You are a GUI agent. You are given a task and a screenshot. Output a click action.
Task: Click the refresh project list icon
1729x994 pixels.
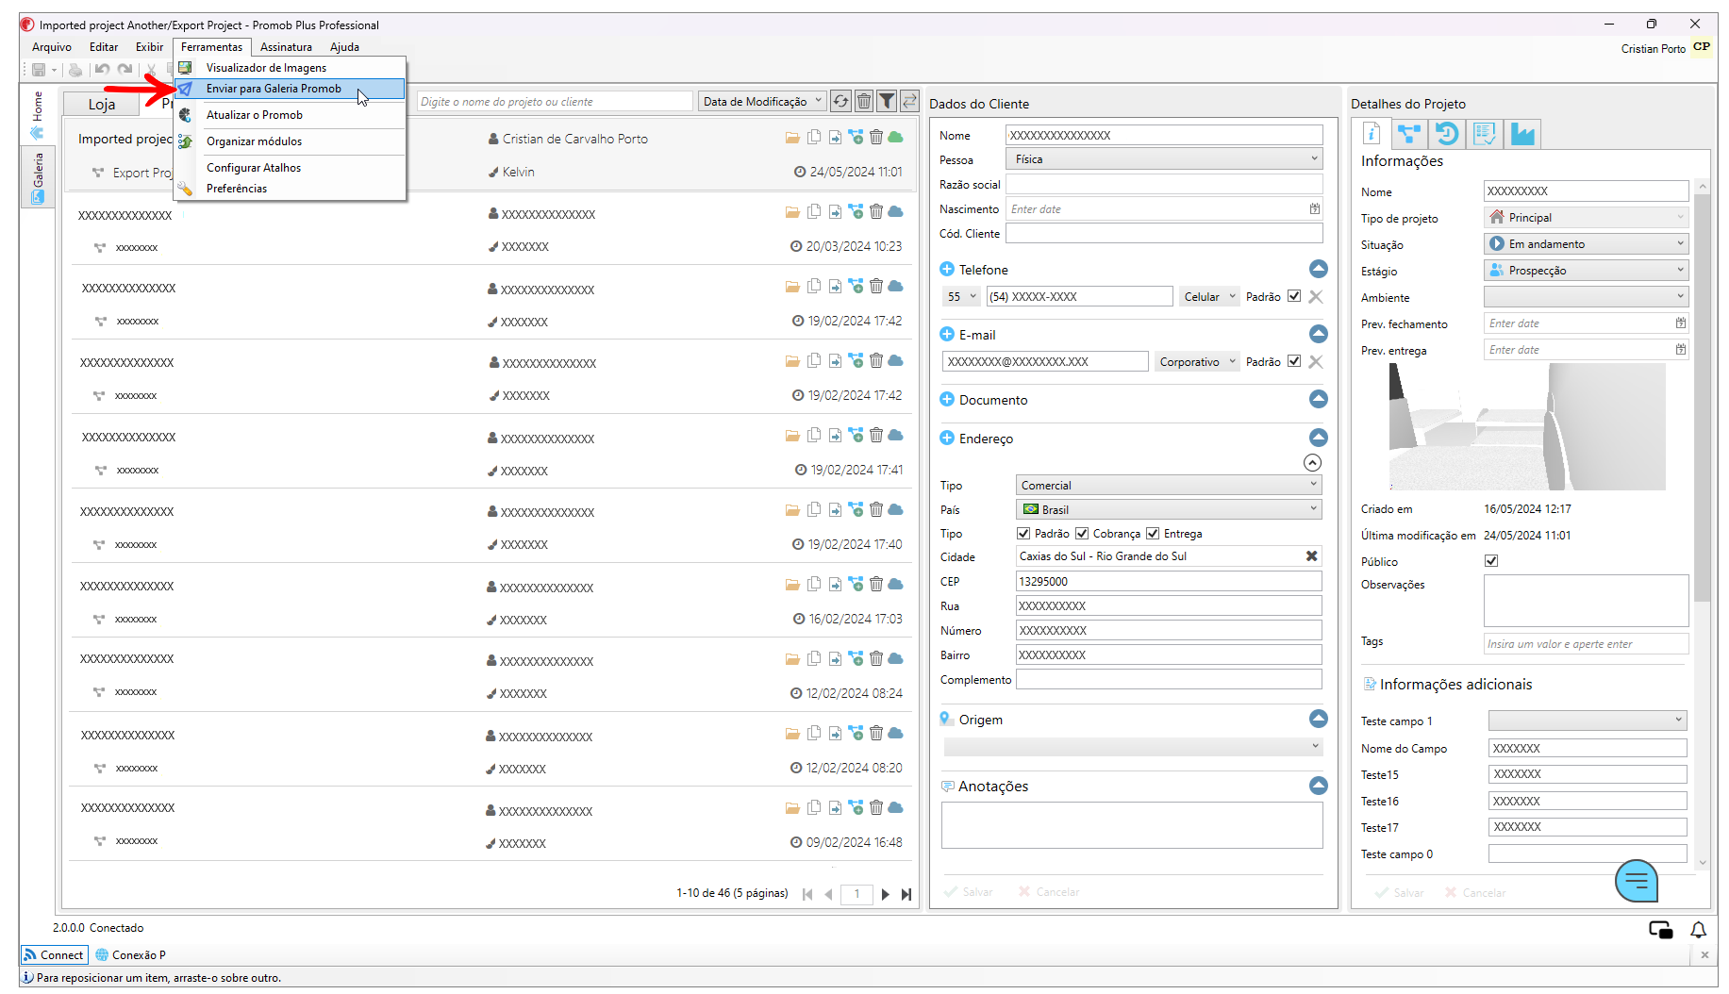click(x=840, y=101)
